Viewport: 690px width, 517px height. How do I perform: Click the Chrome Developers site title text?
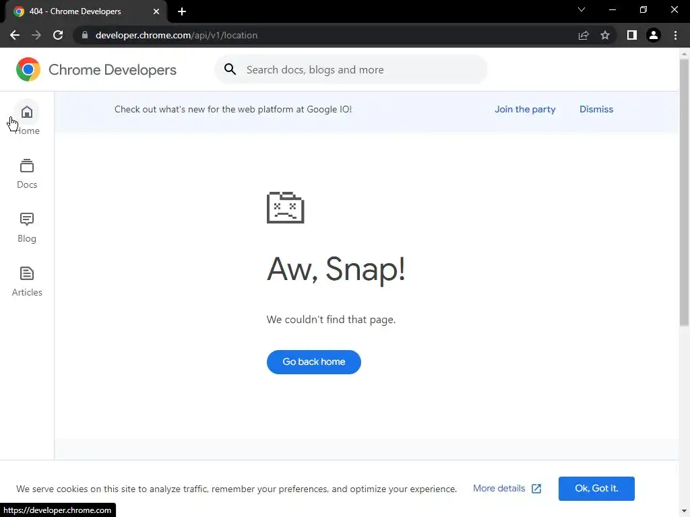[x=113, y=69]
